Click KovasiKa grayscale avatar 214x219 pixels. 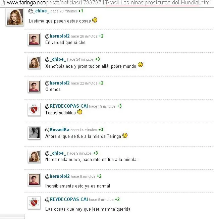34,133
